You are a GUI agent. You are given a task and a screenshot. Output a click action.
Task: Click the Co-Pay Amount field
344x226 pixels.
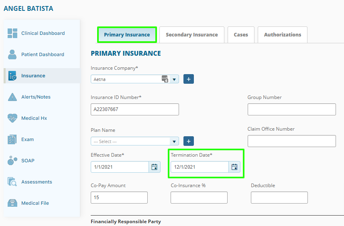[119, 198]
